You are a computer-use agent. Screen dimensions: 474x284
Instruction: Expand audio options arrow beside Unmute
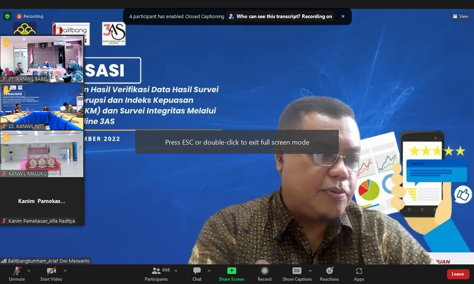29,270
